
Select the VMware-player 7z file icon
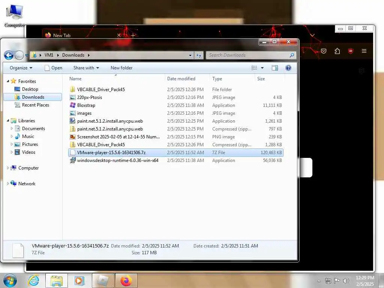click(72, 152)
